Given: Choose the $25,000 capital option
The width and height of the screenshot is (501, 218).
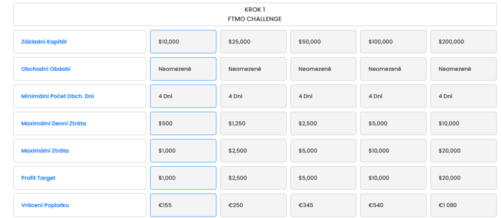Looking at the screenshot, I should pos(253,42).
